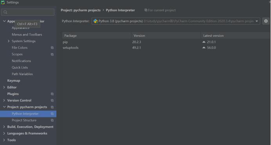Click the Python logo in interpreter field

coord(96,21)
